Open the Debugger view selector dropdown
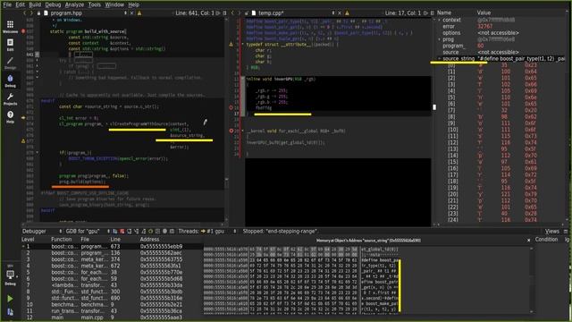 pos(42,231)
